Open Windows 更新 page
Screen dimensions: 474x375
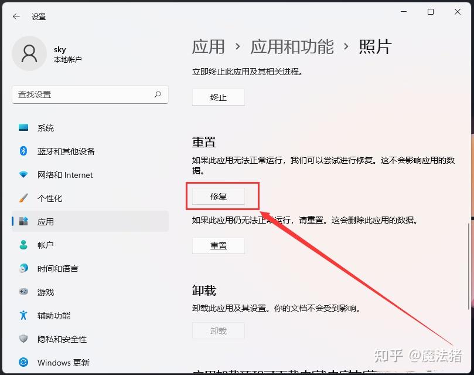90,362
